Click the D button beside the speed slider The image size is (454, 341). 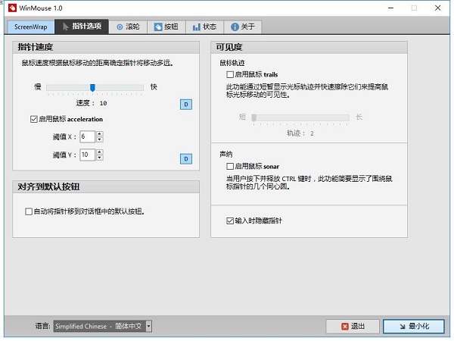pyautogui.click(x=185, y=104)
